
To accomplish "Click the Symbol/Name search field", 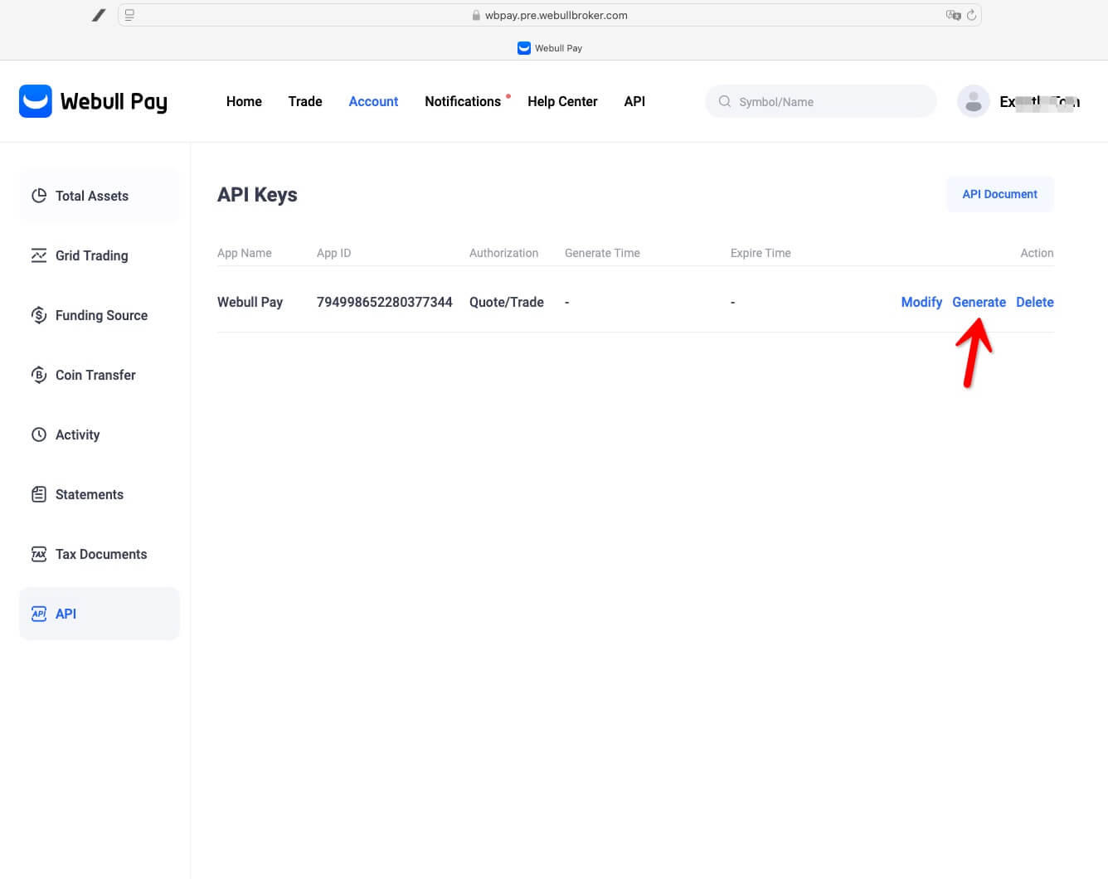I will pos(821,101).
